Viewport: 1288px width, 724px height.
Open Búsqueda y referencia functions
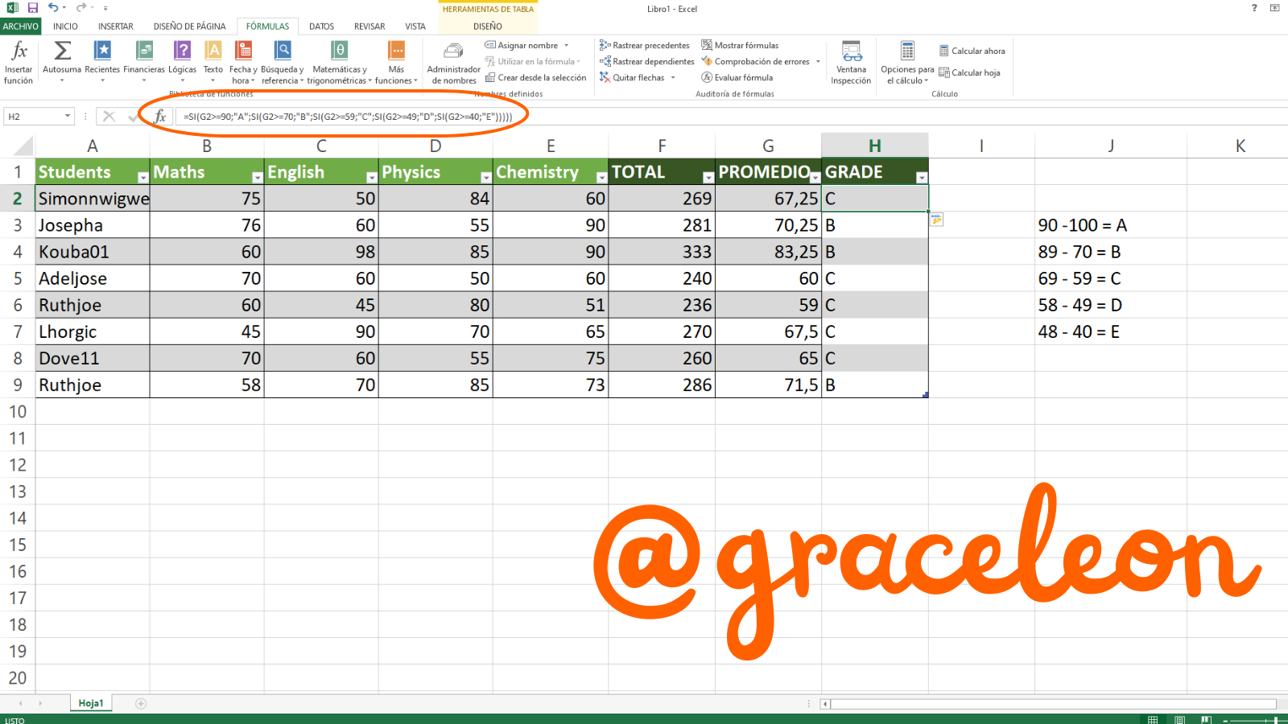[x=283, y=63]
